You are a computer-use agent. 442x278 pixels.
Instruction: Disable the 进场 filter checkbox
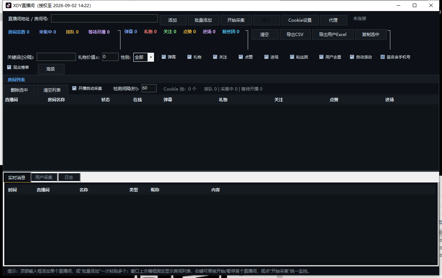click(x=267, y=57)
